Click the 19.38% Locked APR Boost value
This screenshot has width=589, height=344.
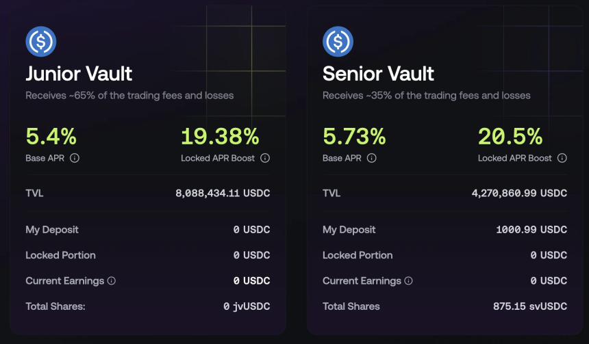coord(220,137)
